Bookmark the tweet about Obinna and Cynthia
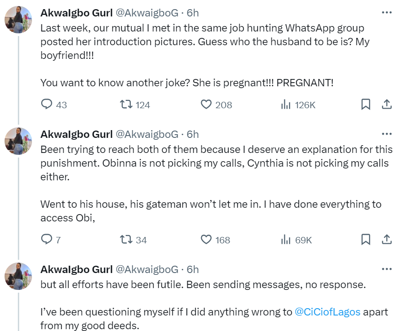Viewport: 401px width, 331px height. click(366, 239)
